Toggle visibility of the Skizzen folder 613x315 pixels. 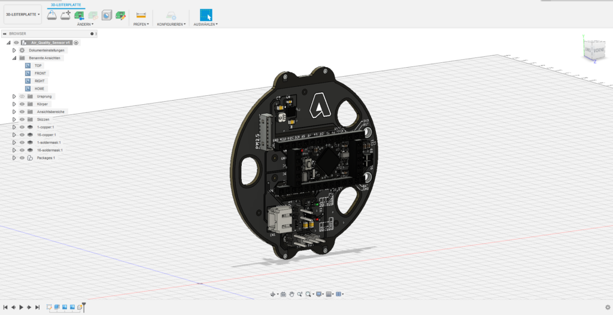click(22, 119)
